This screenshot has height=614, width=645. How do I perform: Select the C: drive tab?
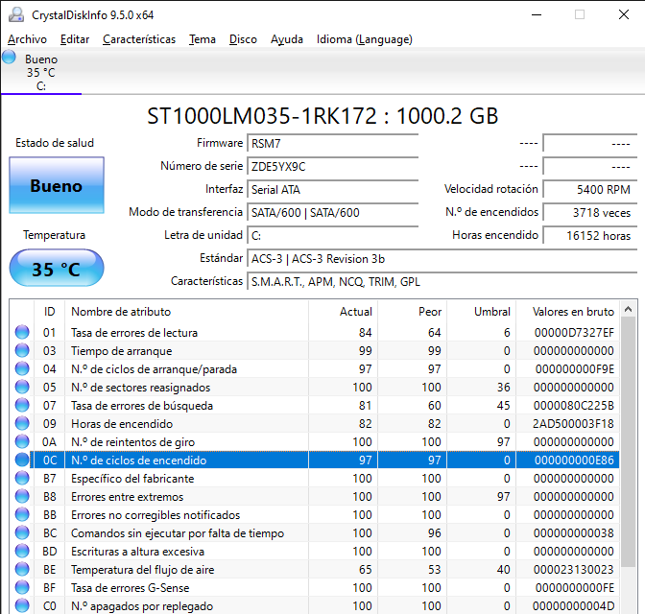(x=40, y=73)
